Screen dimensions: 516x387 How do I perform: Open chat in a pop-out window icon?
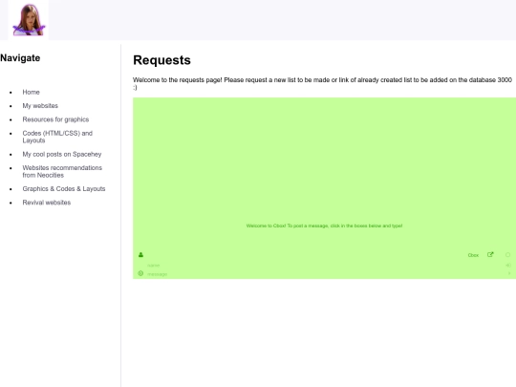coord(490,254)
